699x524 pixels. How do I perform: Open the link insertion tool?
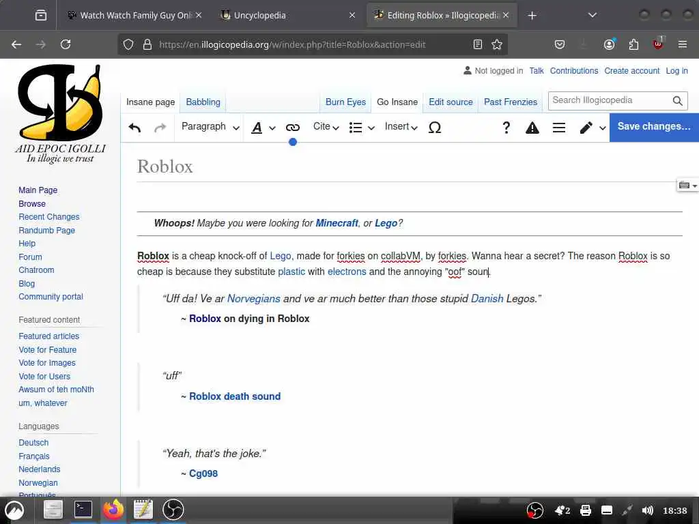pyautogui.click(x=292, y=128)
